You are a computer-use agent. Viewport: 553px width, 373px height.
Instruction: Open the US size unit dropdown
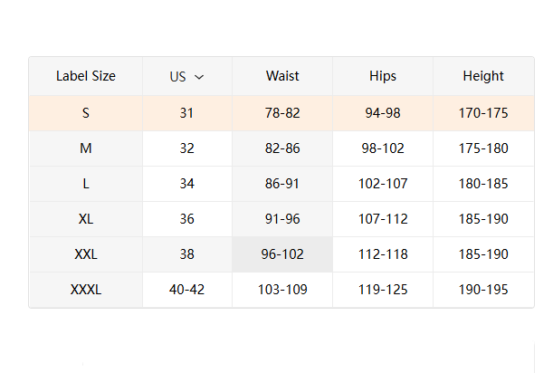tap(187, 76)
